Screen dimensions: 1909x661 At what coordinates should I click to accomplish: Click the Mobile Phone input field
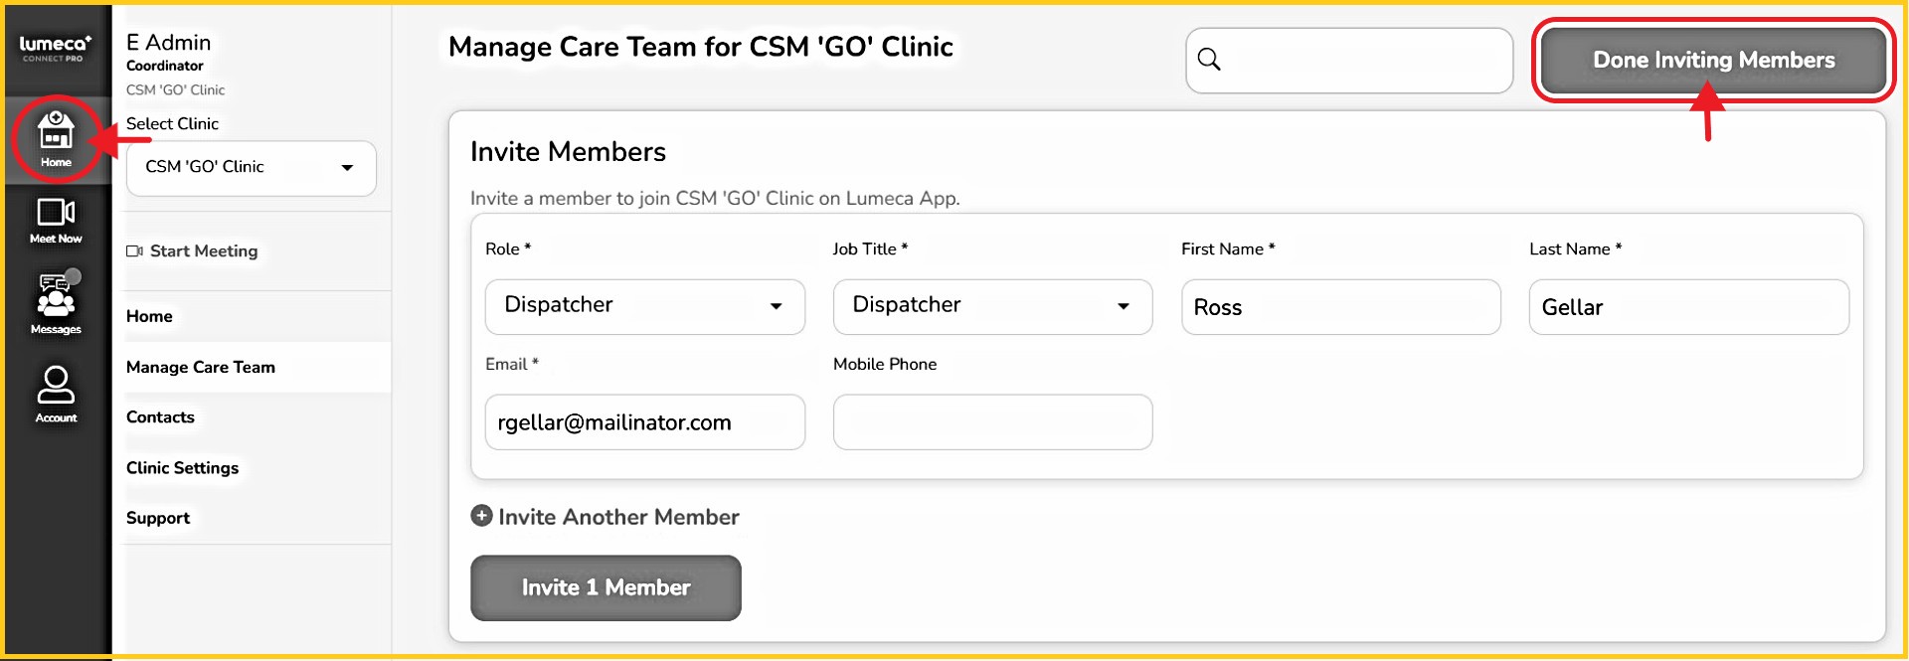tap(992, 422)
